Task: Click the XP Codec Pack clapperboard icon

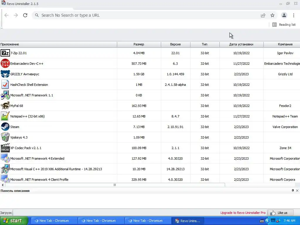Action: (5, 148)
